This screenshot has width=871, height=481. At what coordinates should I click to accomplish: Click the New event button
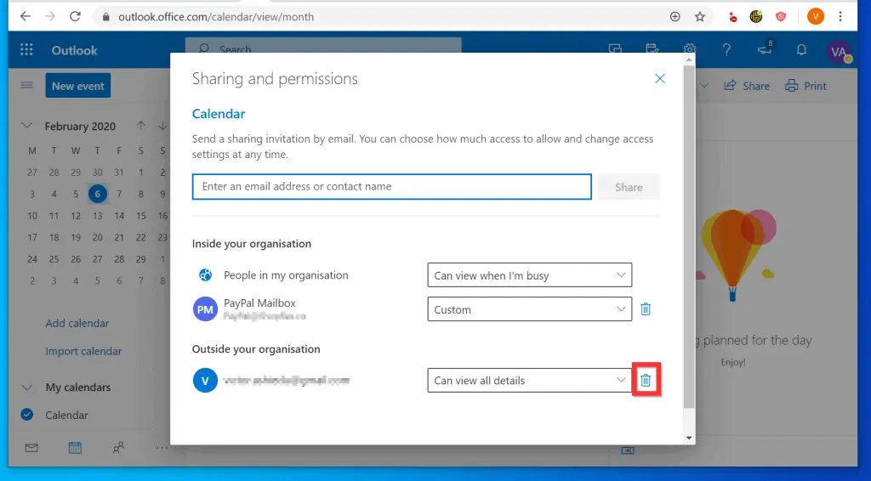click(77, 86)
